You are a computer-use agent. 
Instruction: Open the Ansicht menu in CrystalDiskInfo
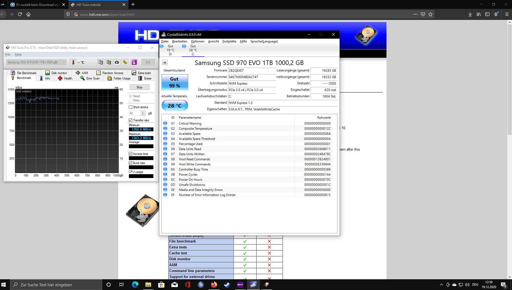(213, 41)
